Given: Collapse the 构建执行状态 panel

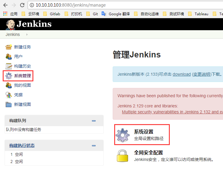Looking at the screenshot, I should point(94,145).
